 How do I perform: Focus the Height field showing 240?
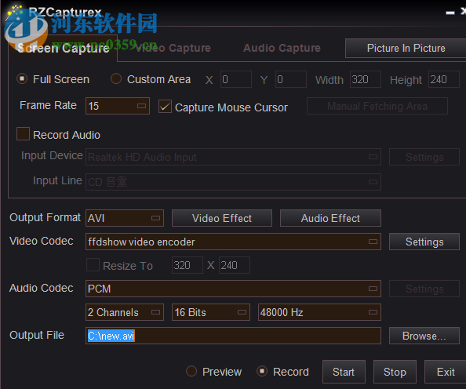tap(444, 79)
